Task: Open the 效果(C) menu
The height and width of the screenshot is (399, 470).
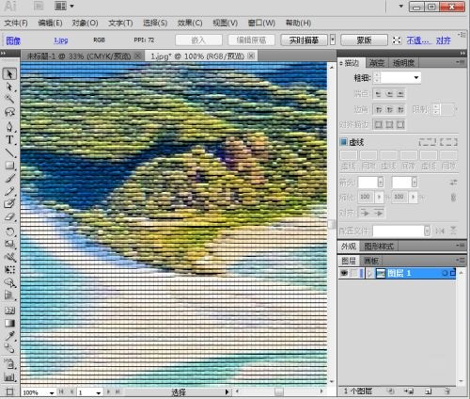Action: [190, 23]
